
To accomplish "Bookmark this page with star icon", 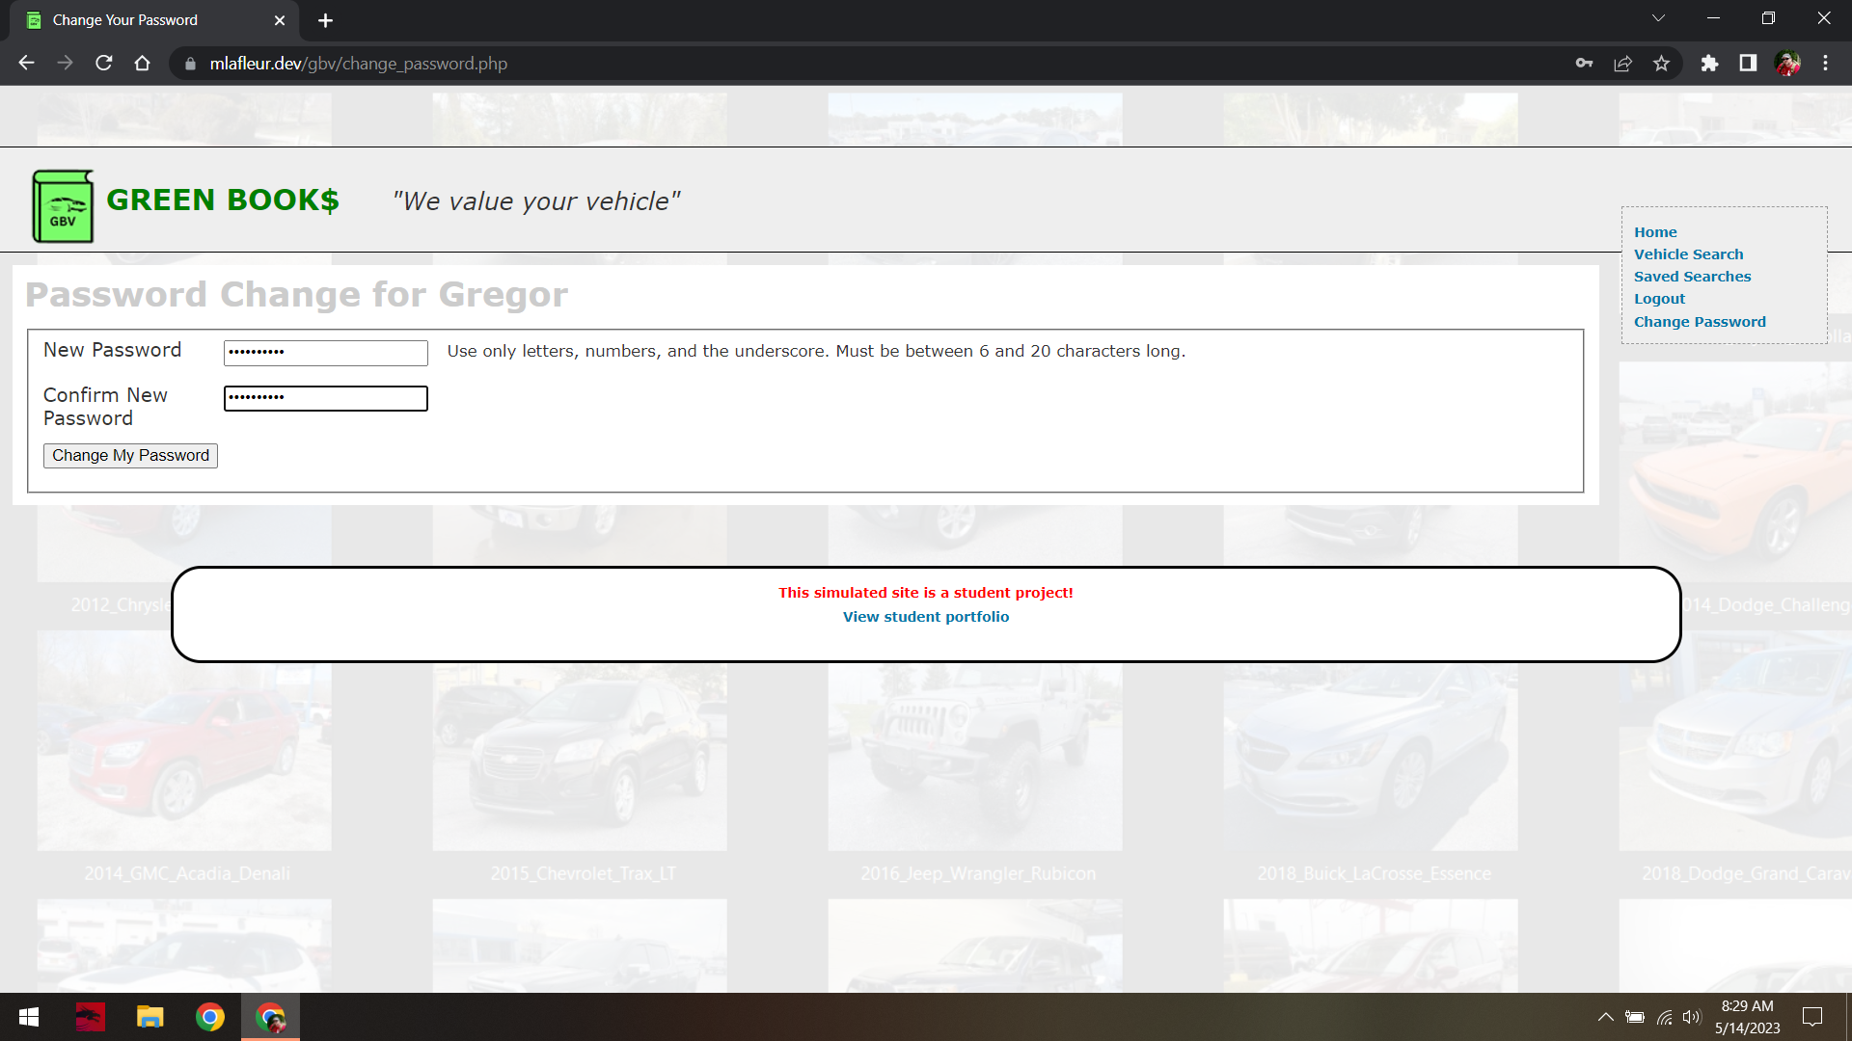I will coord(1661,64).
